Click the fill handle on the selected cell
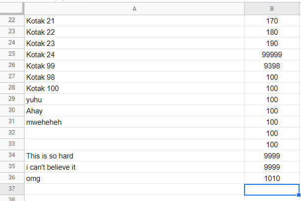This screenshot has height=201, width=301. [299, 195]
